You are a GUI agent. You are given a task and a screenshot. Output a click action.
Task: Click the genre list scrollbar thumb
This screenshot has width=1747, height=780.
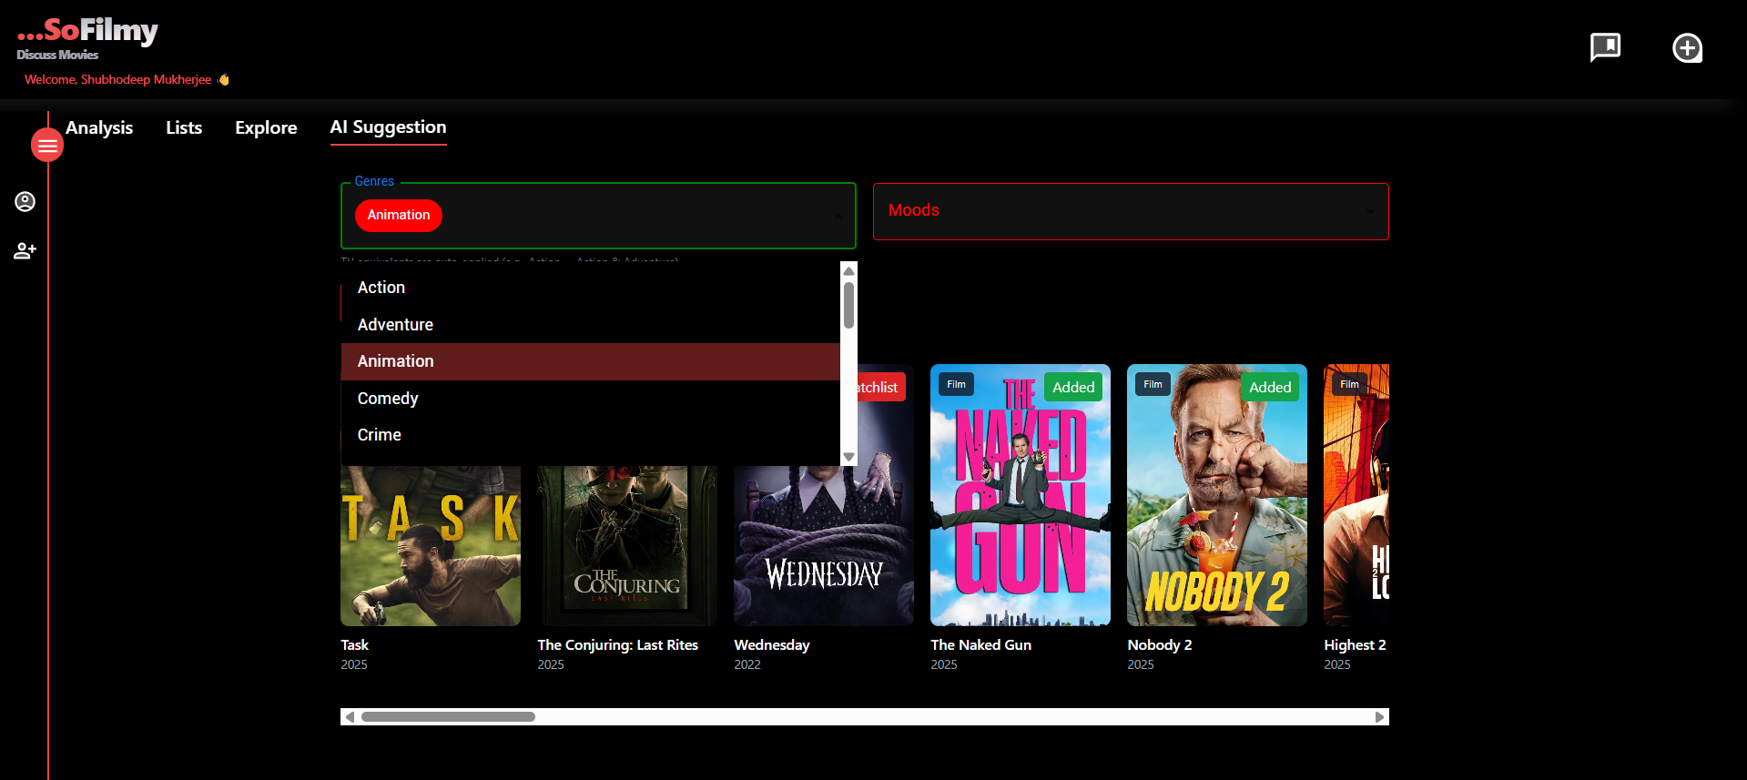[x=848, y=305]
